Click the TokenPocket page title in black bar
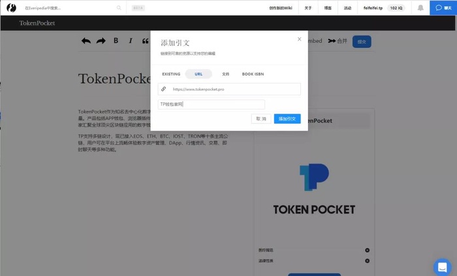The width and height of the screenshot is (457, 276). [37, 23]
